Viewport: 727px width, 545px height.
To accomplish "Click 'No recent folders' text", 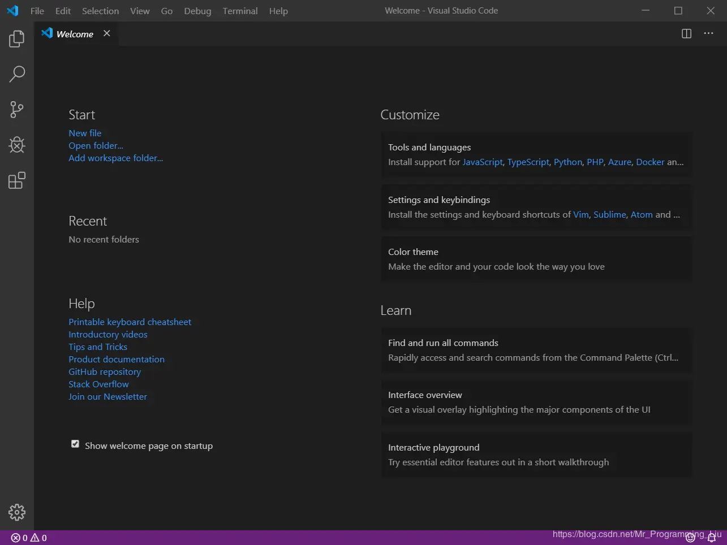I will [104, 239].
